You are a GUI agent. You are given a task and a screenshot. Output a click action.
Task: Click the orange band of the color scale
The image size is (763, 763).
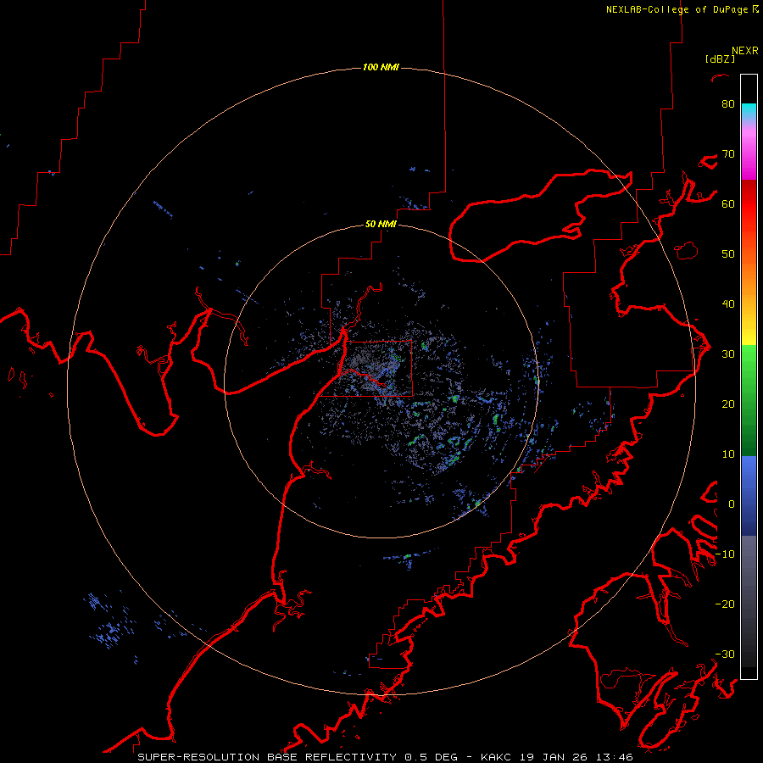point(749,277)
